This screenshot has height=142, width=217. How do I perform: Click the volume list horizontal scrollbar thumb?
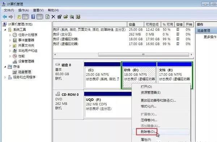click(x=143, y=55)
